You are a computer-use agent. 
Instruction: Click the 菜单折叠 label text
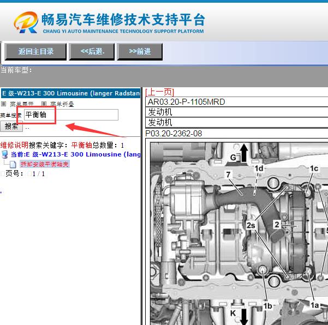click(62, 104)
